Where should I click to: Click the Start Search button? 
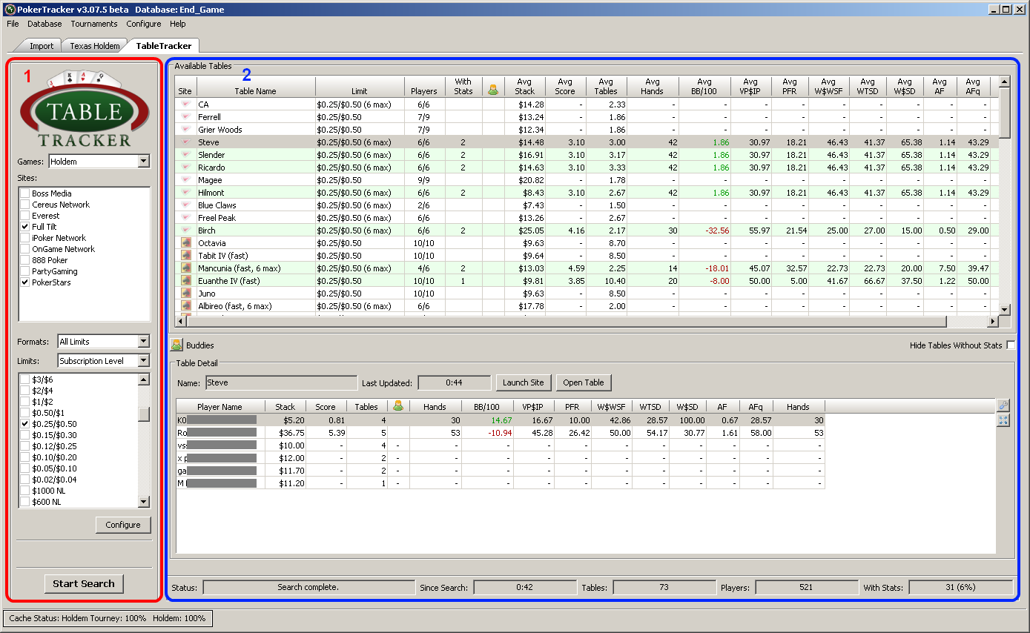pos(84,583)
